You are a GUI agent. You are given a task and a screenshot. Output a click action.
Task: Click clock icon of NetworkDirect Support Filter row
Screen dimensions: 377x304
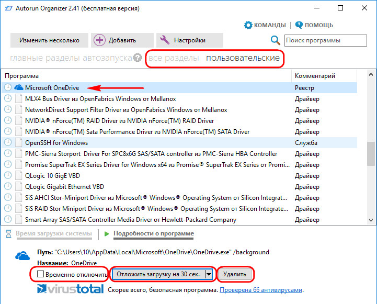click(8, 110)
